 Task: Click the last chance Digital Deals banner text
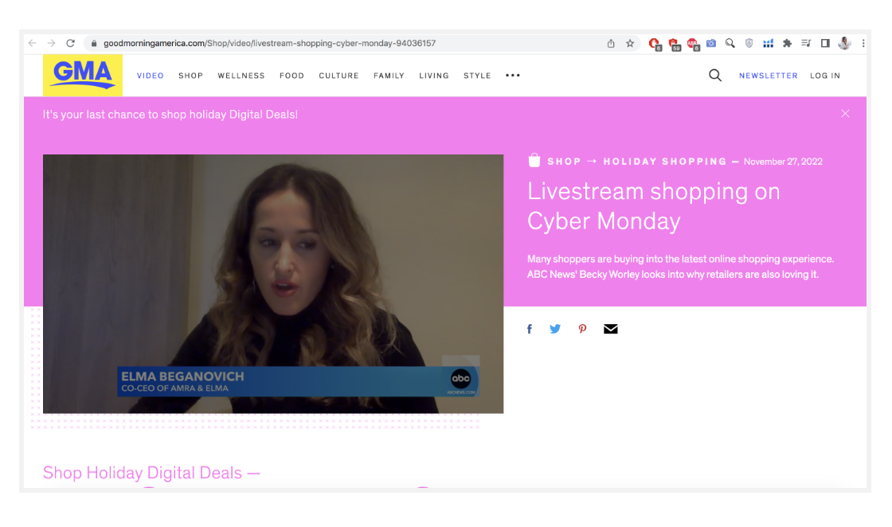pyautogui.click(x=170, y=115)
